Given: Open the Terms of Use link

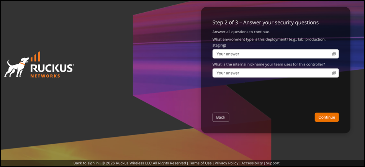Looking at the screenshot, I should [x=200, y=163].
